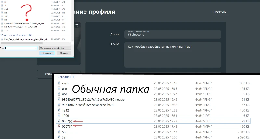
Task: Click the Файл "MP4" type cell
Action: (203, 126)
